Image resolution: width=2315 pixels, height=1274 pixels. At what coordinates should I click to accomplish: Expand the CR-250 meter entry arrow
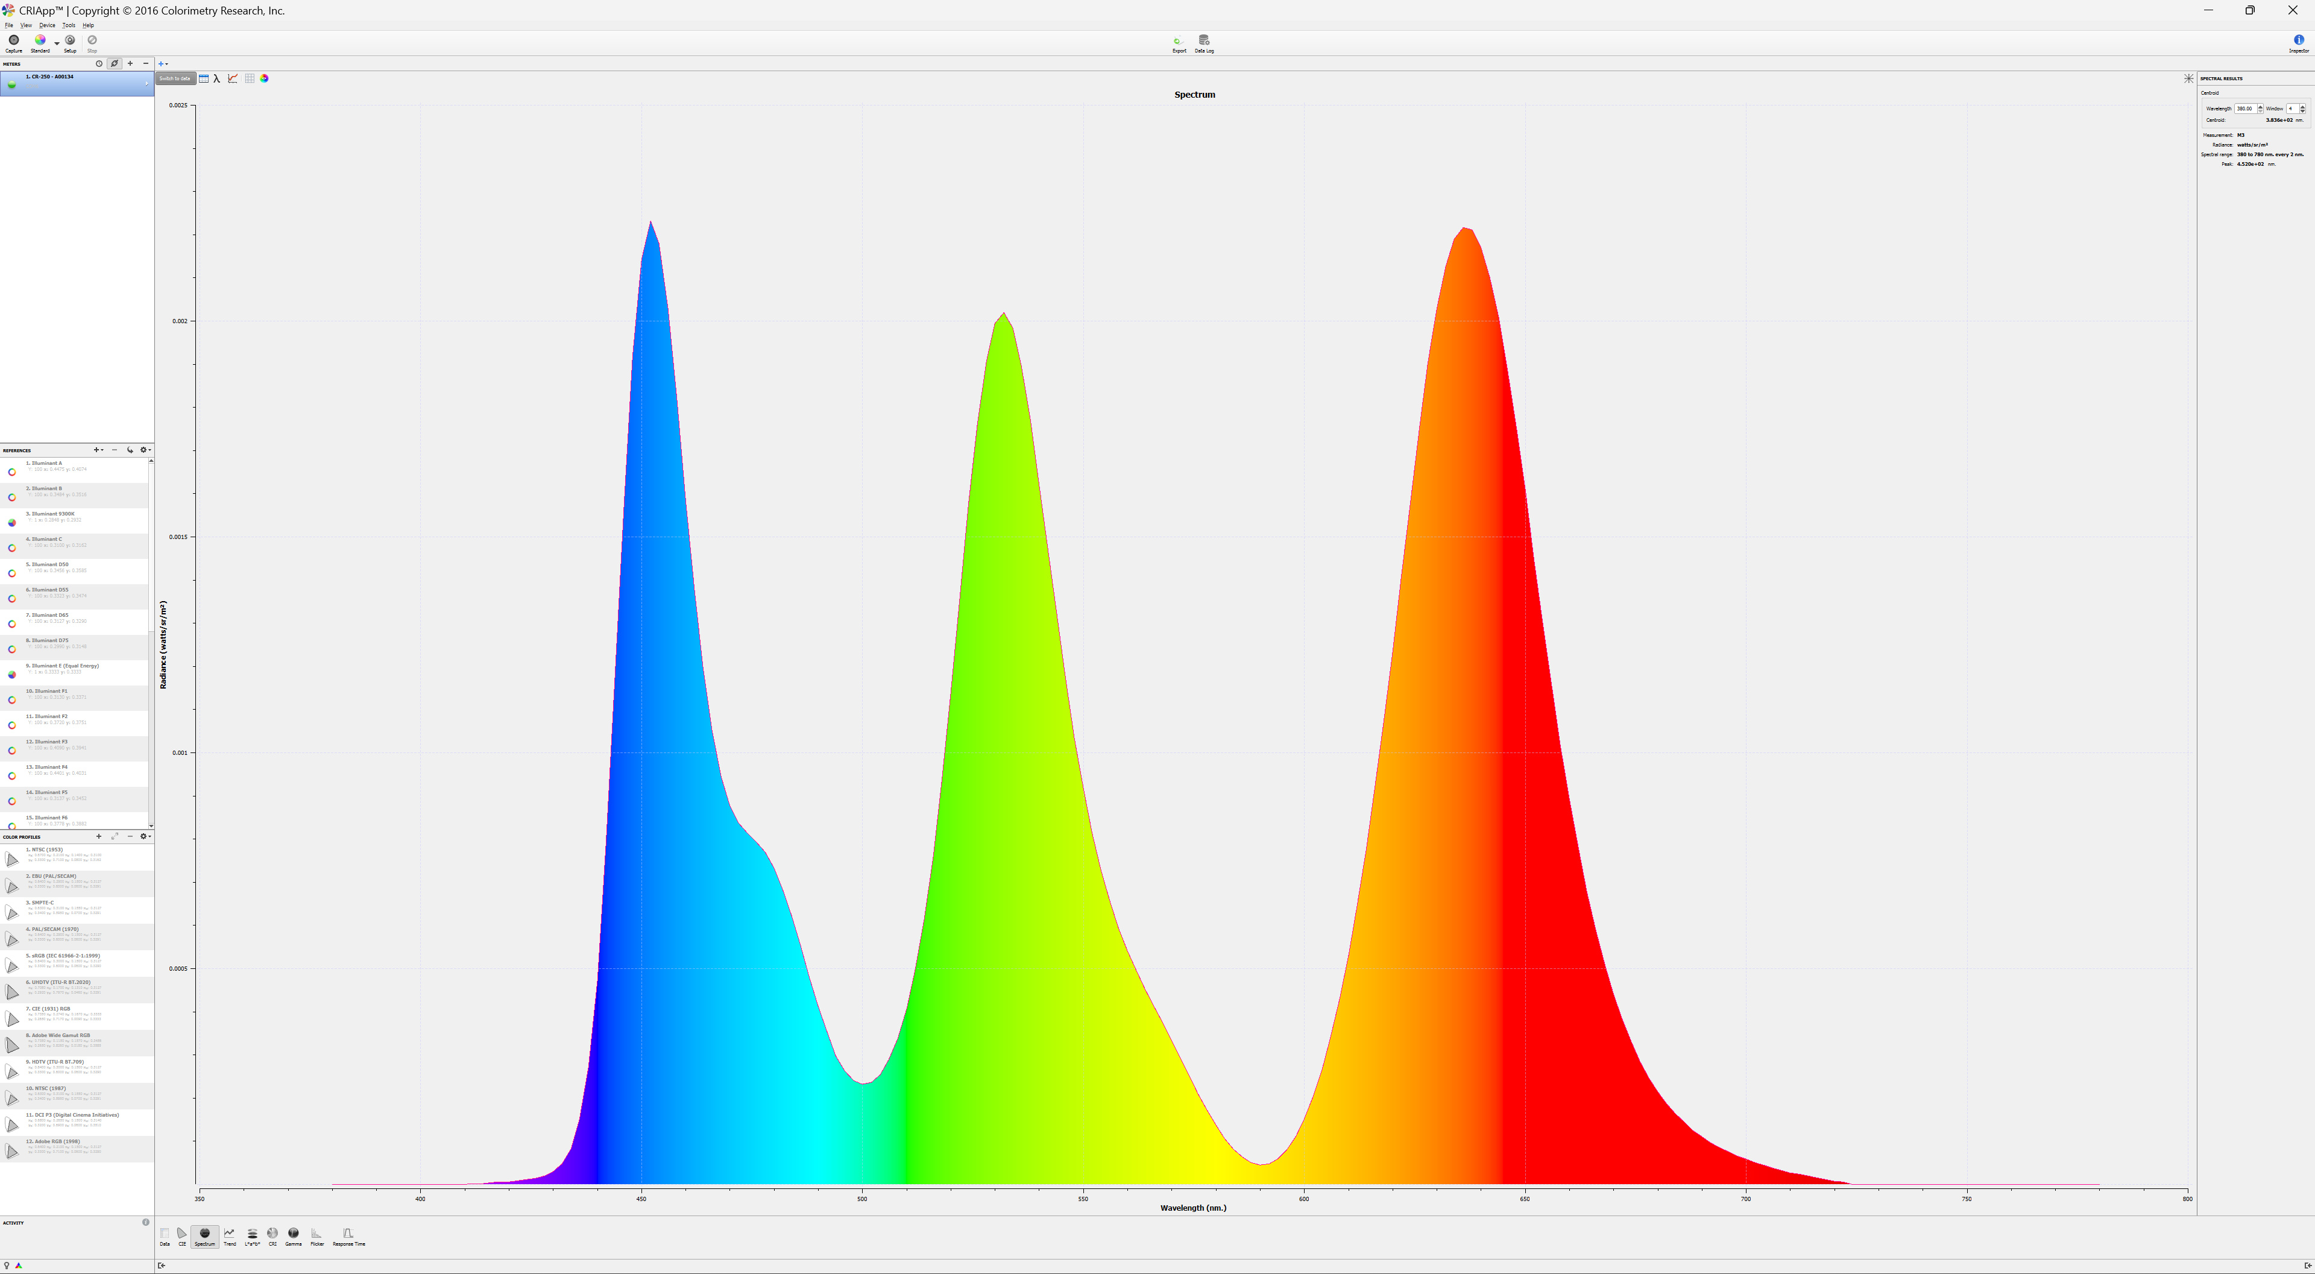click(146, 84)
